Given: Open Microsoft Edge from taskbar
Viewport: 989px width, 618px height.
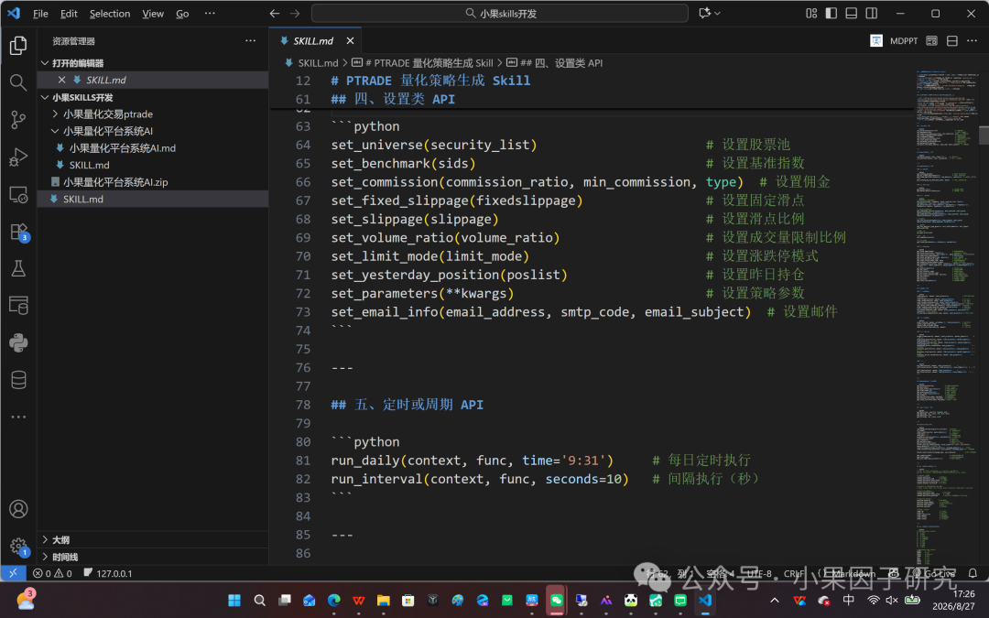Looking at the screenshot, I should [333, 600].
